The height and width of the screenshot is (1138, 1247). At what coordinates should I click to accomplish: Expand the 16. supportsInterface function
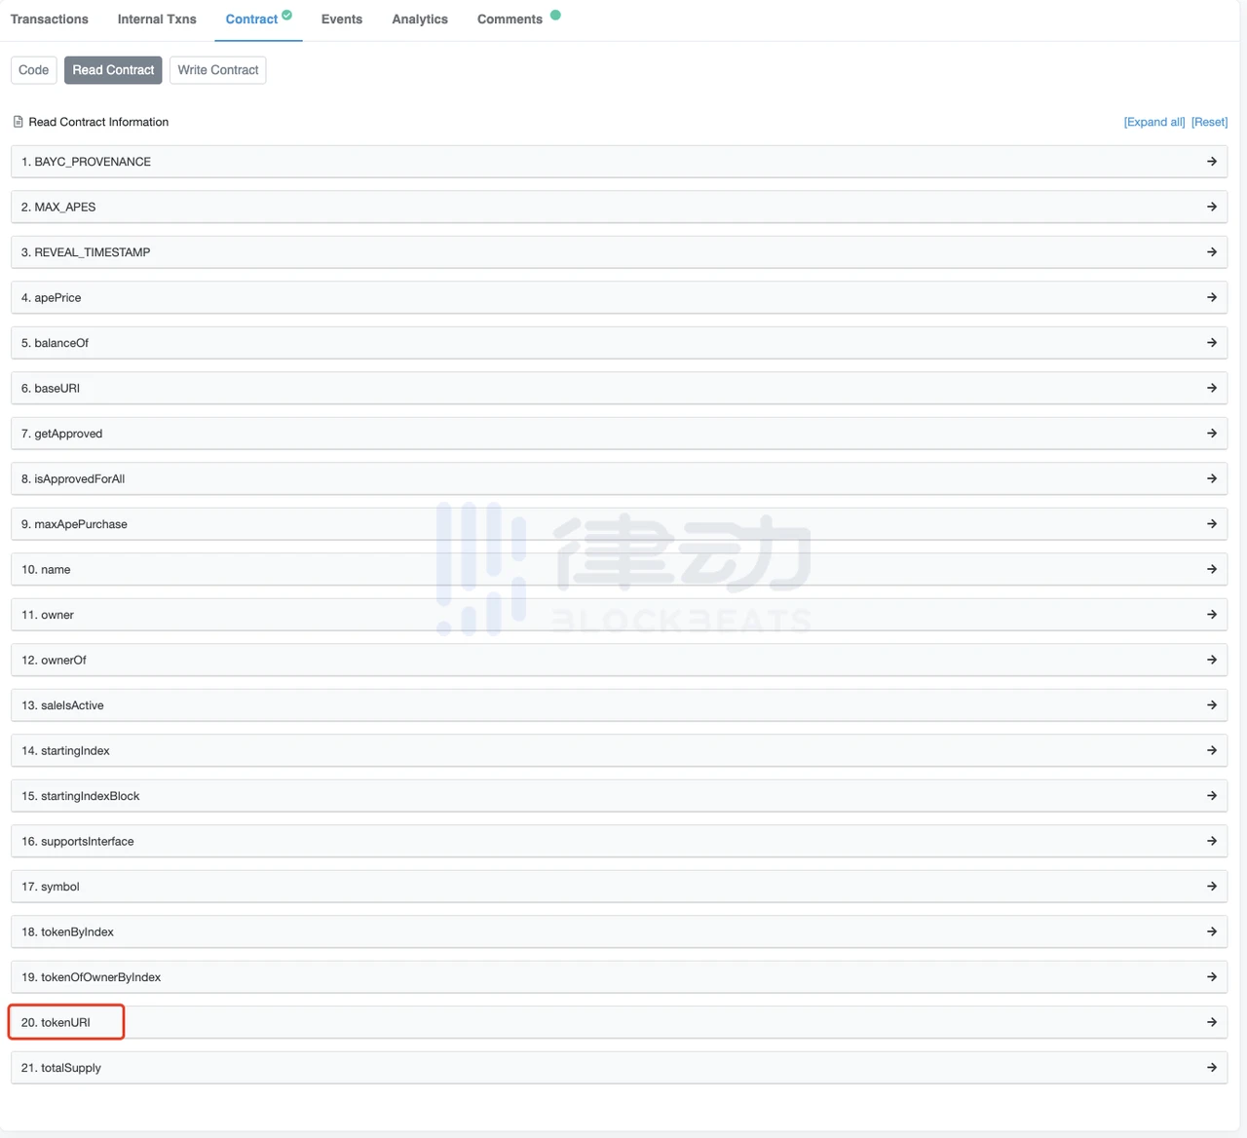pos(619,841)
